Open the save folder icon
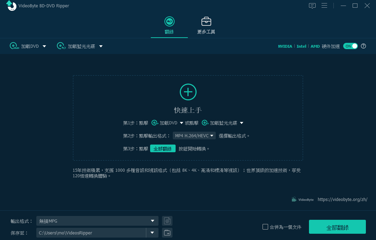Screen dimensions: 376x240 (167, 233)
